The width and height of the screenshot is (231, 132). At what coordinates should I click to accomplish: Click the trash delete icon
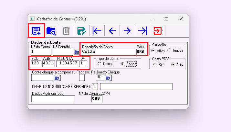click(x=66, y=31)
